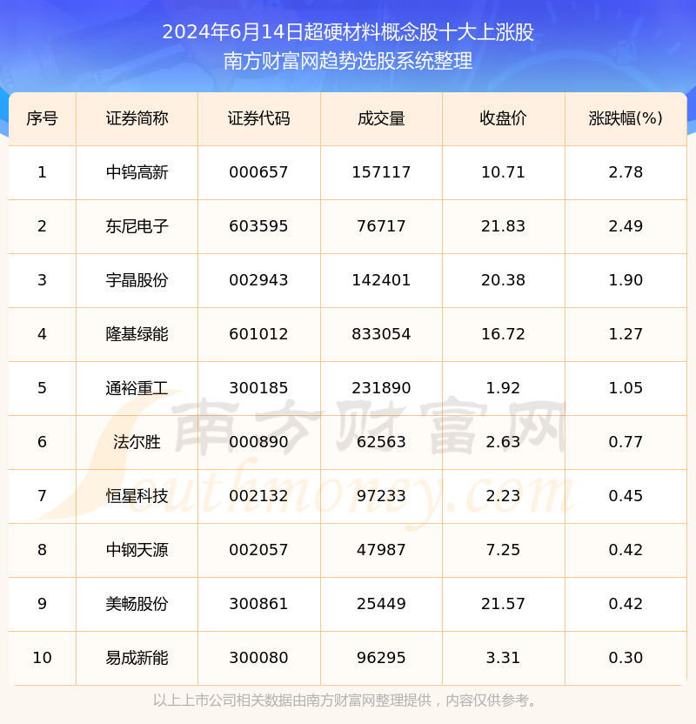Click closing price 2.23

click(x=503, y=496)
